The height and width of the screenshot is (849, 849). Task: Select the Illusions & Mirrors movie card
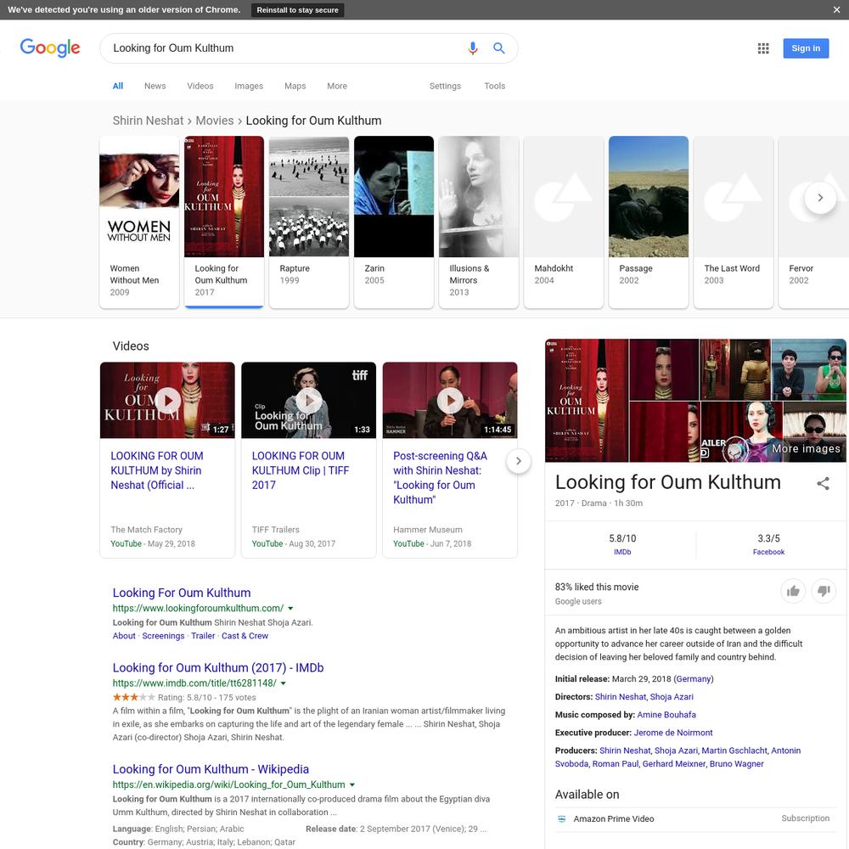479,222
